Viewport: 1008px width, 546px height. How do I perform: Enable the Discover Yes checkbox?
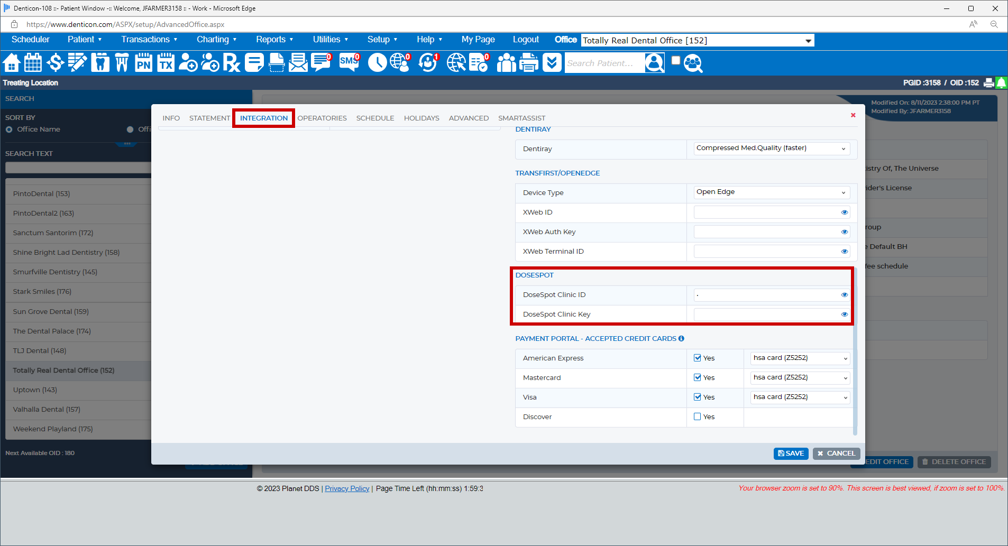[698, 417]
